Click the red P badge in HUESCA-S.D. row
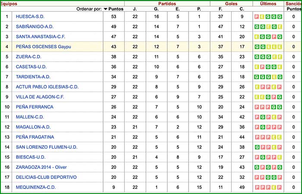The height and width of the screenshot is (194, 302). point(257,17)
